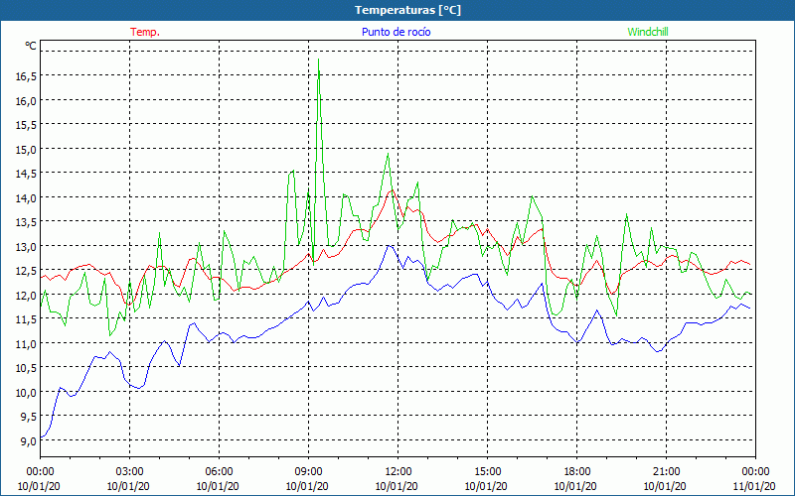
Task: Click the 15,0 y-axis value
Action: [27, 149]
